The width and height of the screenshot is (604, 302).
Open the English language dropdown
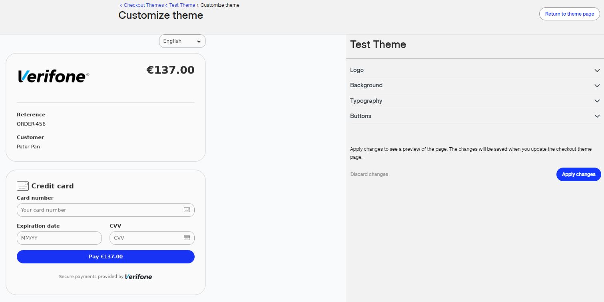click(182, 41)
